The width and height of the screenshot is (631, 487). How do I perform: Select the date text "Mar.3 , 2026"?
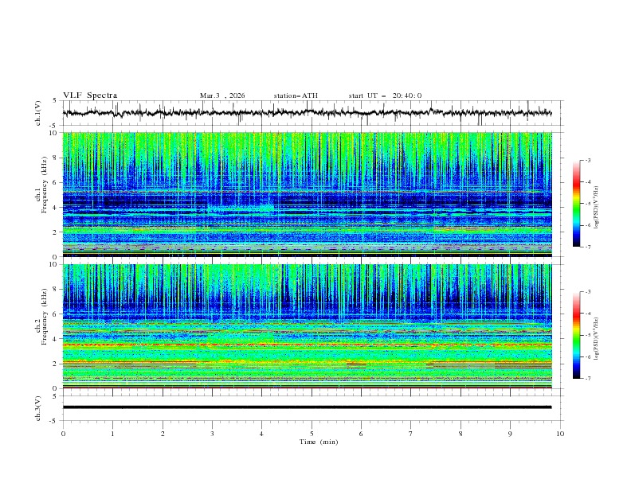tap(222, 95)
